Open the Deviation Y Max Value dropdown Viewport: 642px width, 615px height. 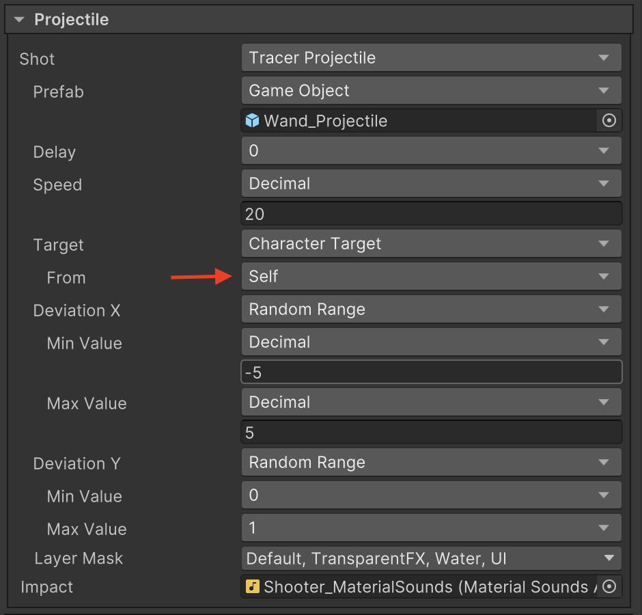tap(431, 528)
